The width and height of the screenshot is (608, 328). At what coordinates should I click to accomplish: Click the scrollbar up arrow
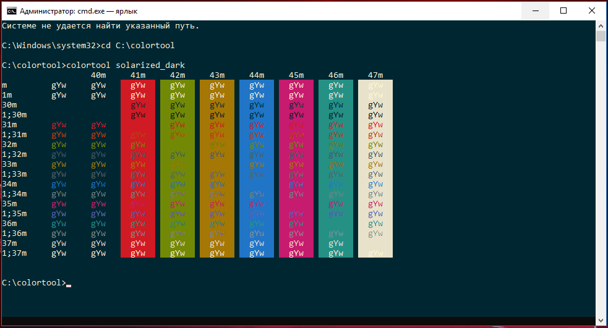tap(601, 26)
